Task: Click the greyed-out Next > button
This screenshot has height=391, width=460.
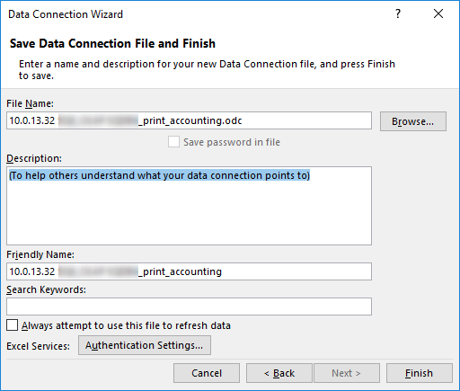Action: coord(347,373)
